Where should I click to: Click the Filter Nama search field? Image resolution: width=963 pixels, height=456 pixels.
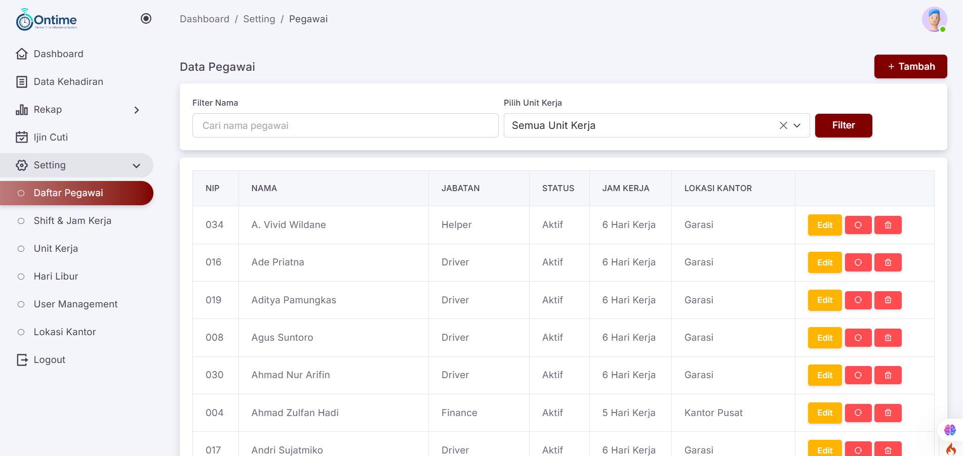point(345,125)
